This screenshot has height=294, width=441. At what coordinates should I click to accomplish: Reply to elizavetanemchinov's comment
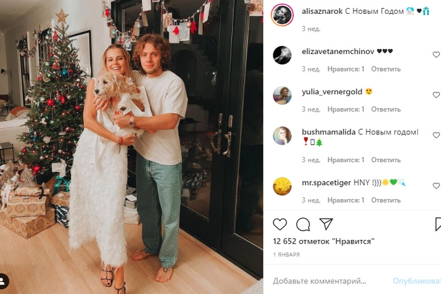[386, 69]
